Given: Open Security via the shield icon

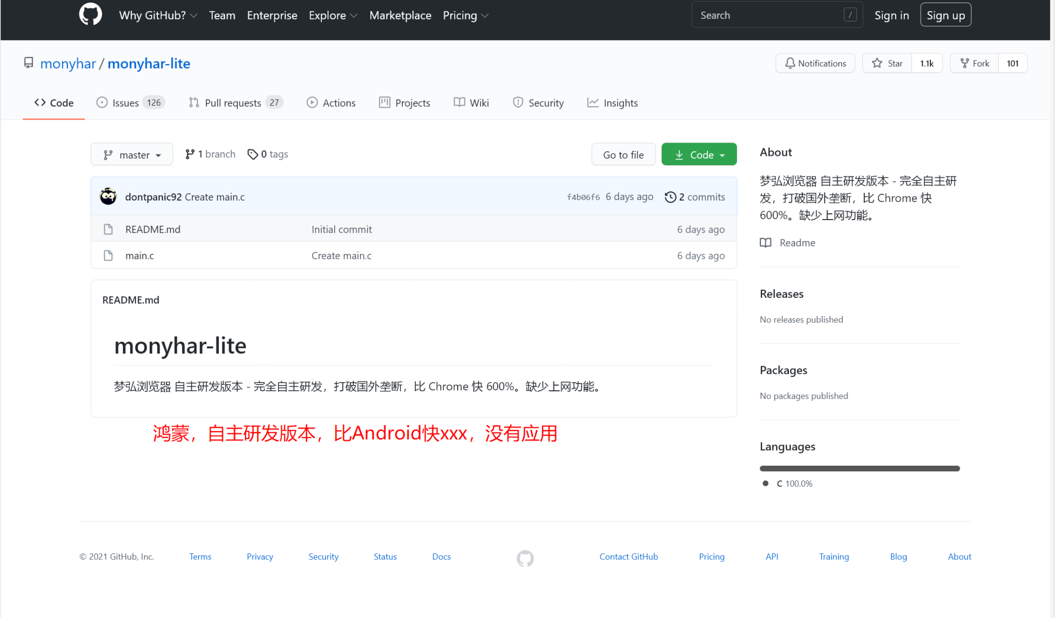Looking at the screenshot, I should (x=518, y=103).
